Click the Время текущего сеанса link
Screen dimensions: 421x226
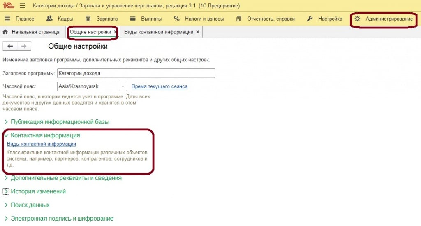pyautogui.click(x=160, y=86)
